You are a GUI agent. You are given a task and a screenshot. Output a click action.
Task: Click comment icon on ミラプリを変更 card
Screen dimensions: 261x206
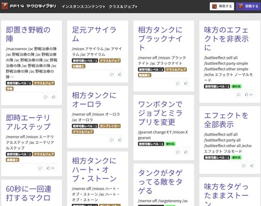click(x=178, y=152)
